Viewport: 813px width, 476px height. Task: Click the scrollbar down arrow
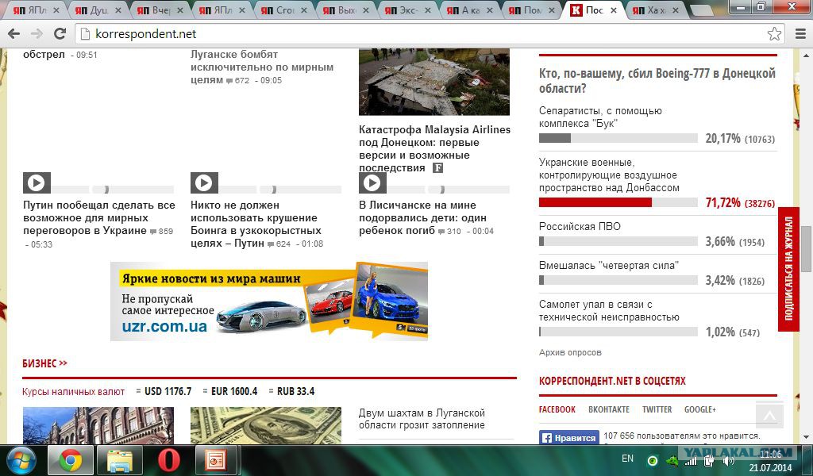(x=807, y=437)
